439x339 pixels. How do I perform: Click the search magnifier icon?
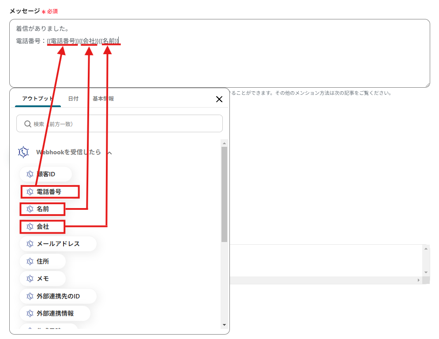point(27,124)
